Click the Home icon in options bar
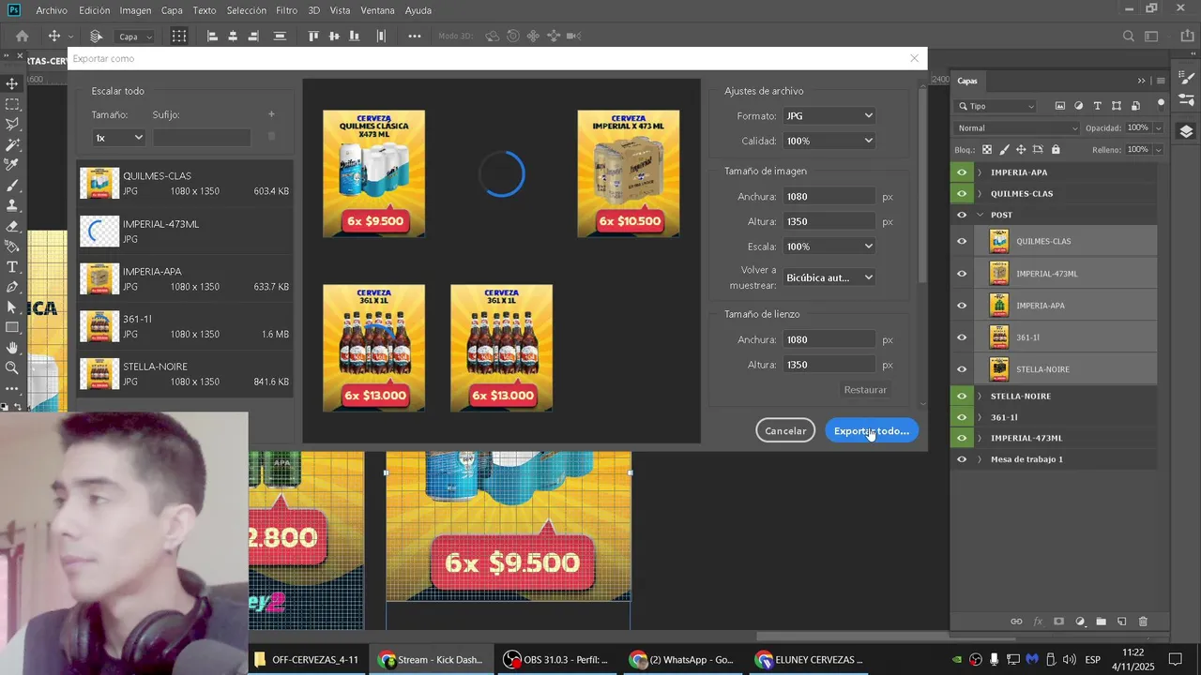 (23, 37)
